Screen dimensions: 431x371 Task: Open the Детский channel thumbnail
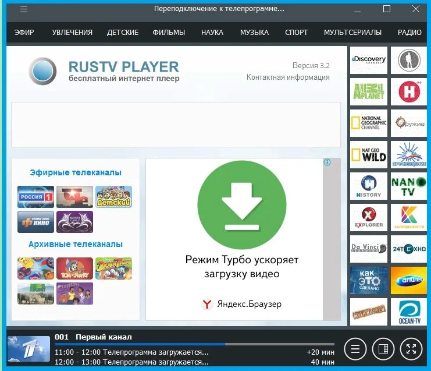(114, 197)
